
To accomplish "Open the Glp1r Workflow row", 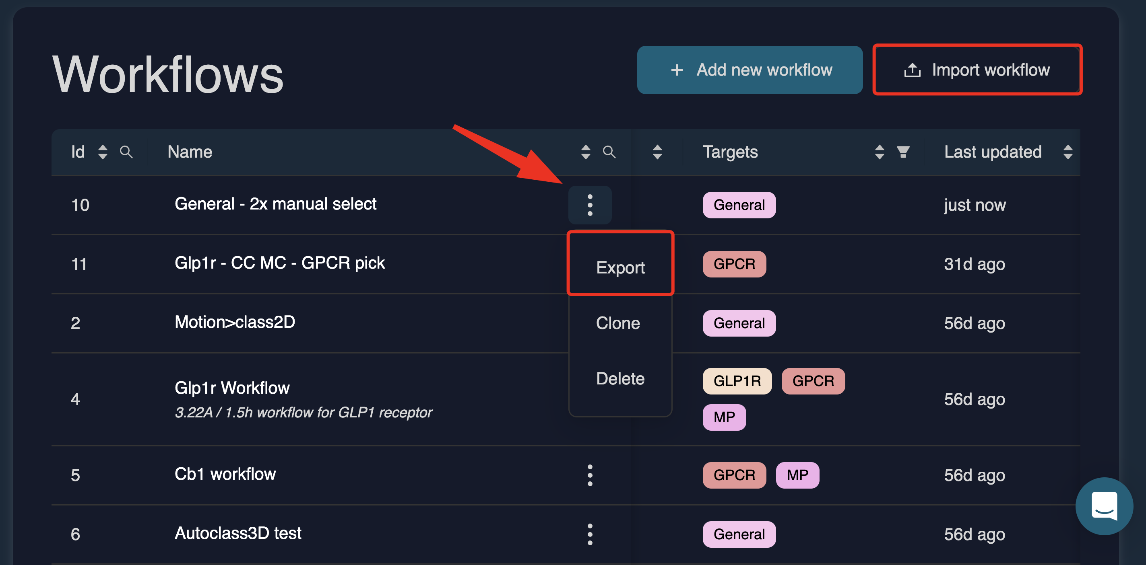I will (232, 388).
